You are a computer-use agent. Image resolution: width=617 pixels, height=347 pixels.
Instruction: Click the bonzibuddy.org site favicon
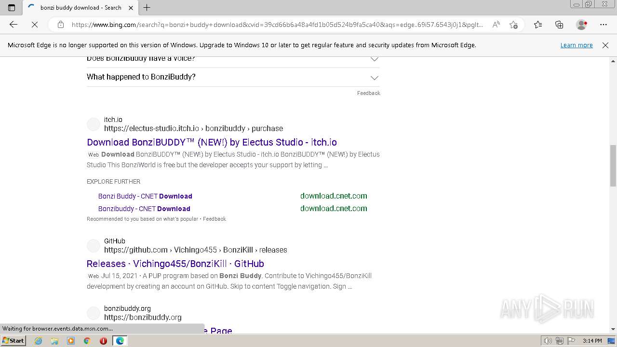[x=94, y=313]
